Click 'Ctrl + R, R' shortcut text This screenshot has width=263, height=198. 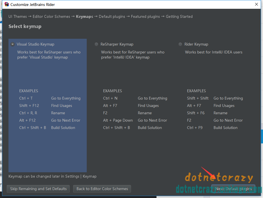coord(28,113)
